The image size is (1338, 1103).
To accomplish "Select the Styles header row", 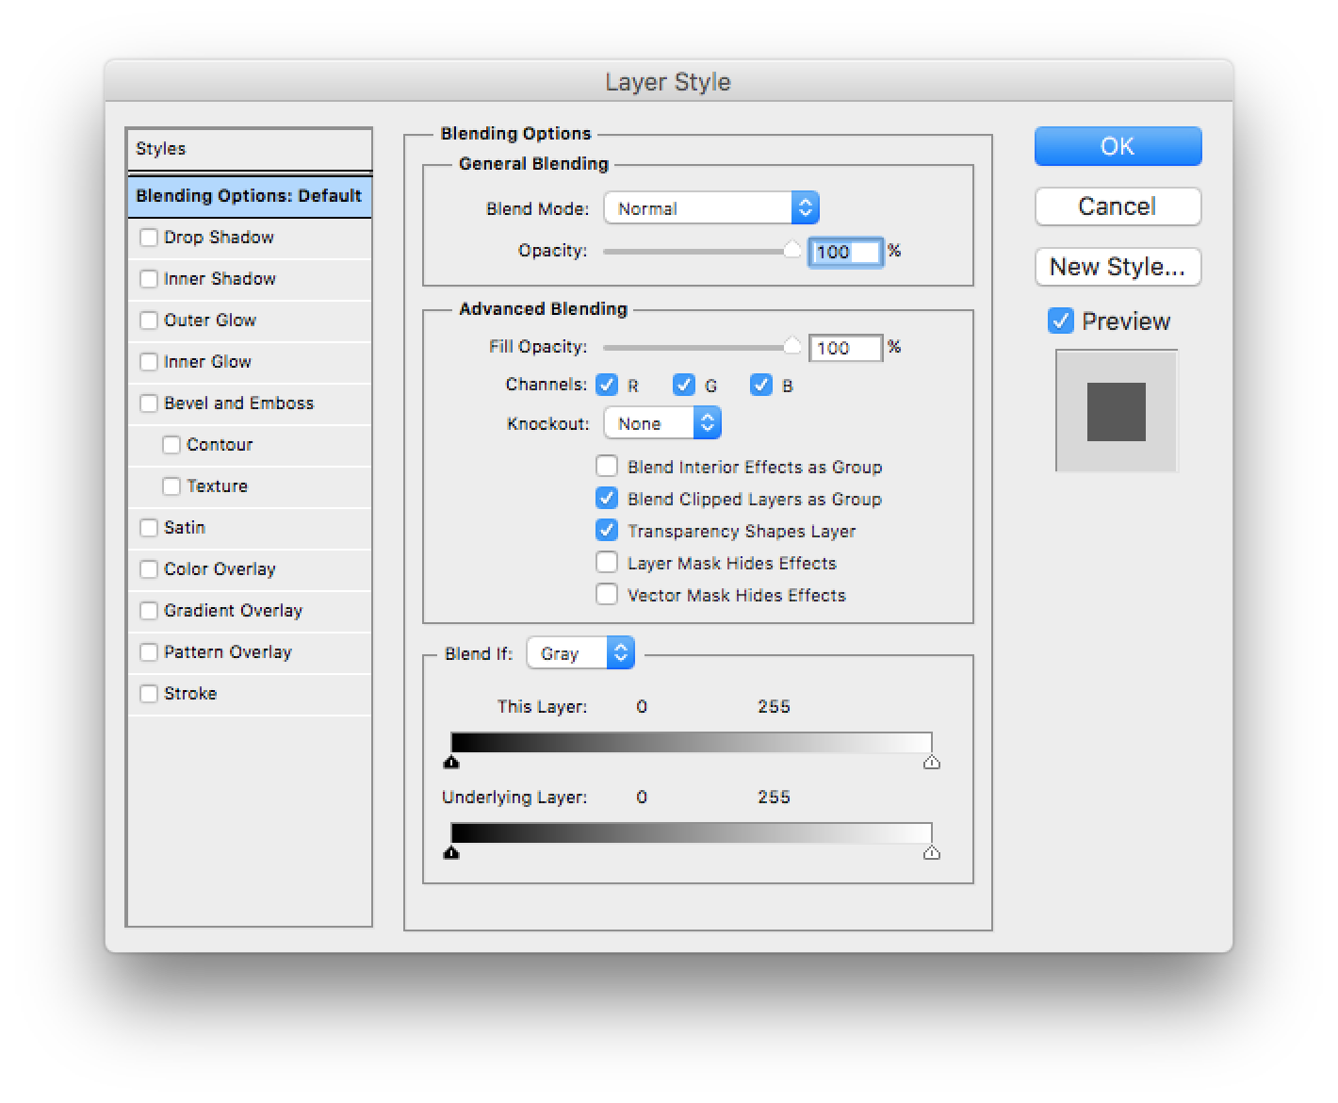I will tap(250, 150).
